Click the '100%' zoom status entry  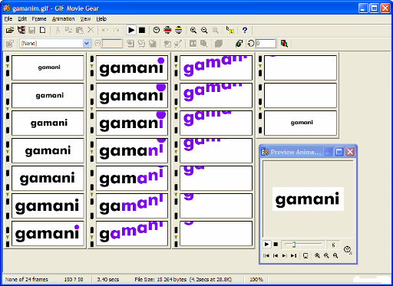256,279
